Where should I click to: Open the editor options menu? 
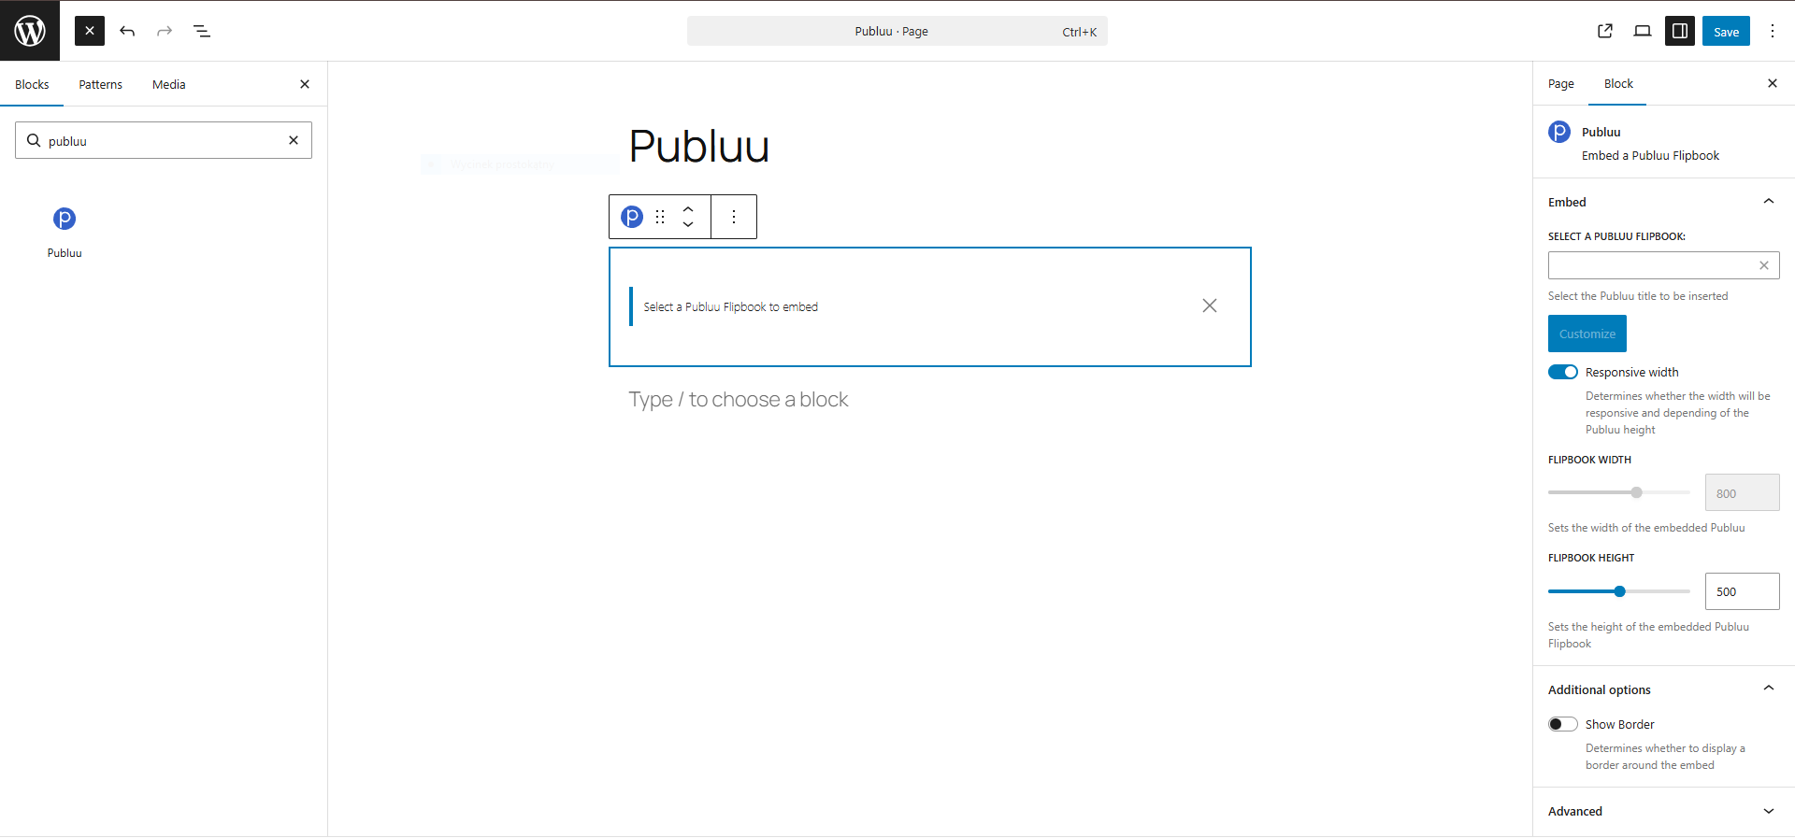point(1773,31)
